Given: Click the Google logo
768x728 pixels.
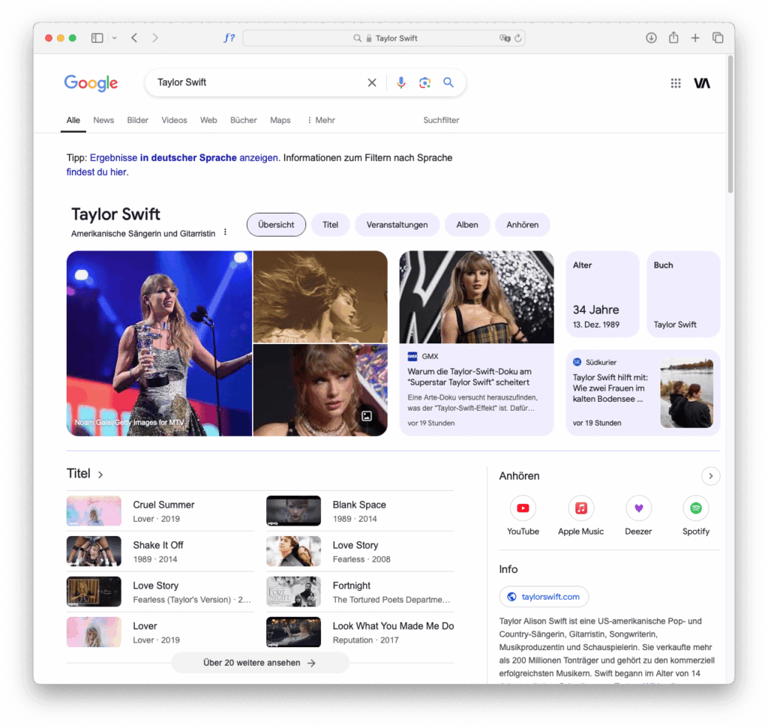Looking at the screenshot, I should coord(91,82).
